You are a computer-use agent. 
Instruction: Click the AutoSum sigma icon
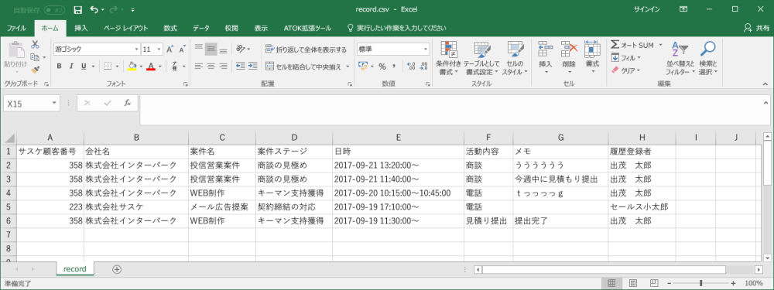[x=615, y=45]
